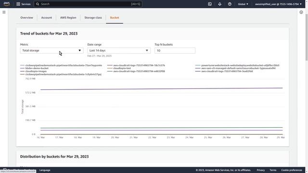The image size is (308, 173).
Task: Open the notifications bell
Action: pos(219,4)
